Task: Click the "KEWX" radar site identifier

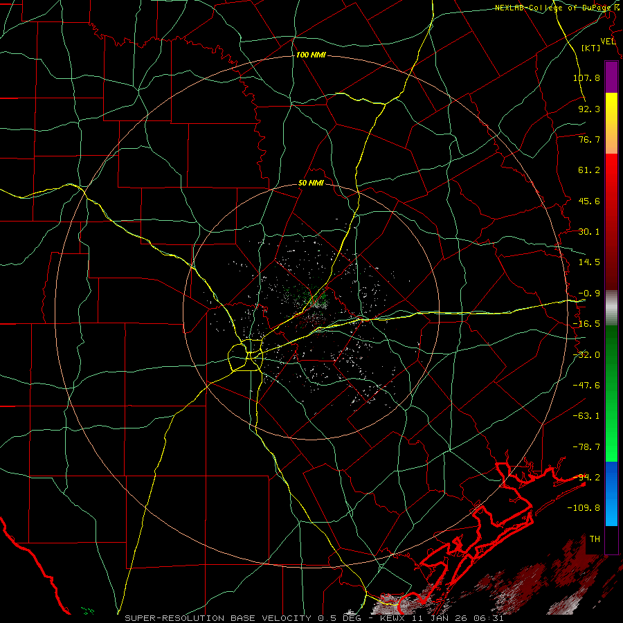Action: (392, 618)
